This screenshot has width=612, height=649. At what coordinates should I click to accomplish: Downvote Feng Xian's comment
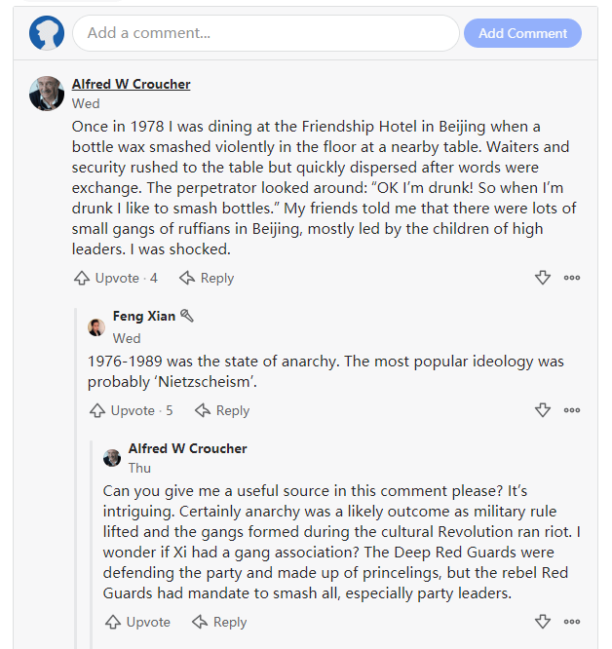click(543, 410)
